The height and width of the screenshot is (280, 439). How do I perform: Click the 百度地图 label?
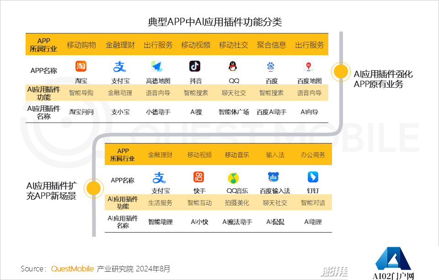click(310, 81)
